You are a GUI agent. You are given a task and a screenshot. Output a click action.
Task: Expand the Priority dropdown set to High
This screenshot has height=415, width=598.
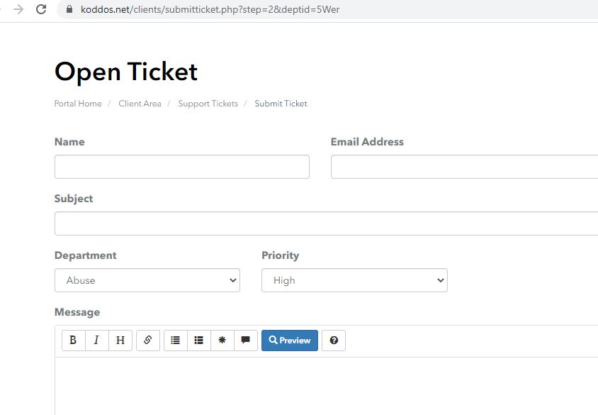pos(354,280)
